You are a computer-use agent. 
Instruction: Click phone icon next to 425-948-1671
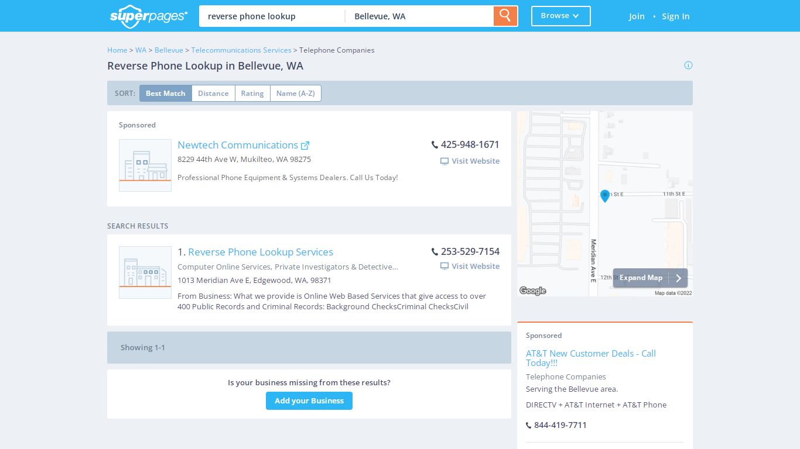[435, 144]
